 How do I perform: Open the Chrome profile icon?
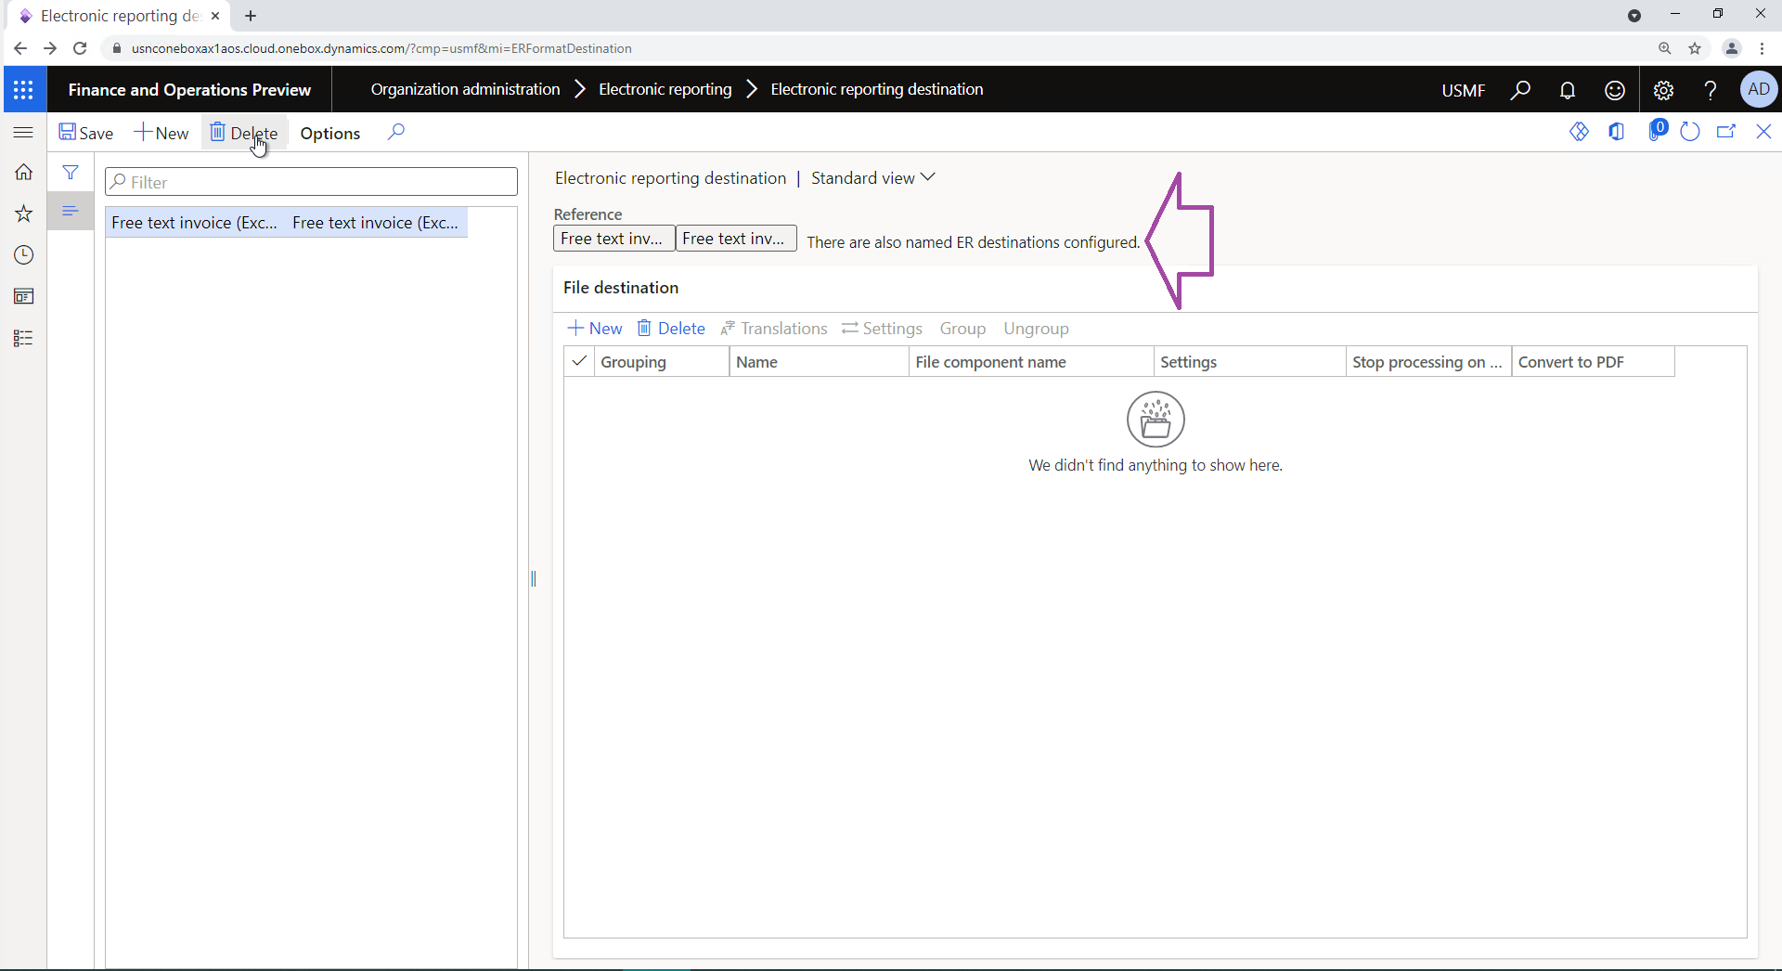[x=1731, y=48]
